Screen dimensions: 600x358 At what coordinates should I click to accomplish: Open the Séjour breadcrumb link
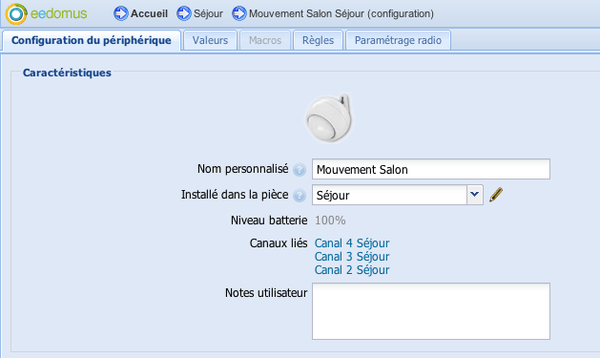208,13
